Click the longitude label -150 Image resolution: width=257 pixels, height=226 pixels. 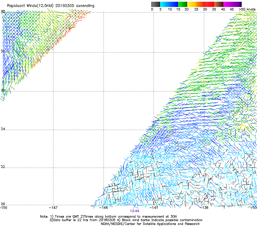[3, 208]
